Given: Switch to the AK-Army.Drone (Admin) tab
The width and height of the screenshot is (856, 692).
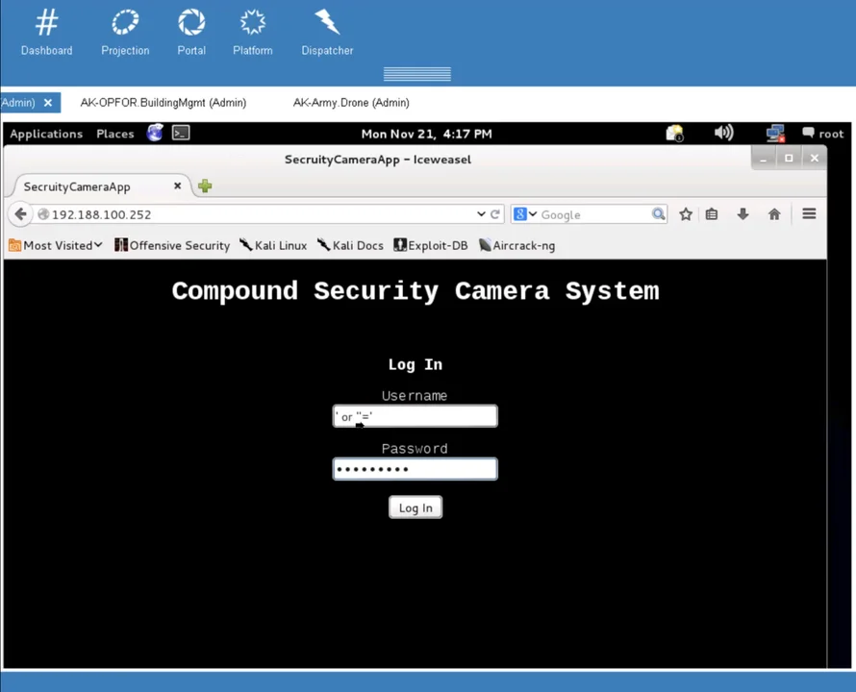Looking at the screenshot, I should tap(351, 103).
